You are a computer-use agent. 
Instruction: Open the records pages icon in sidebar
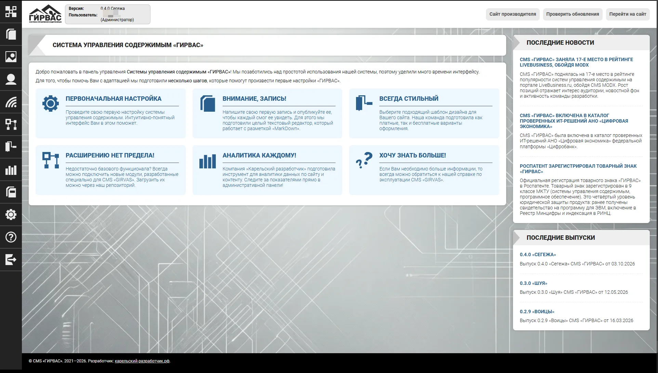click(x=11, y=34)
